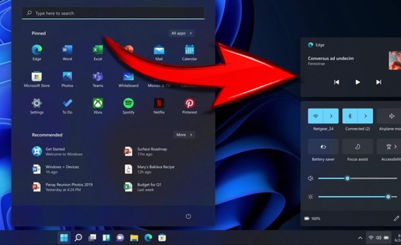Click the media album art thumbnail
This screenshot has height=245, width=401.
(x=395, y=60)
